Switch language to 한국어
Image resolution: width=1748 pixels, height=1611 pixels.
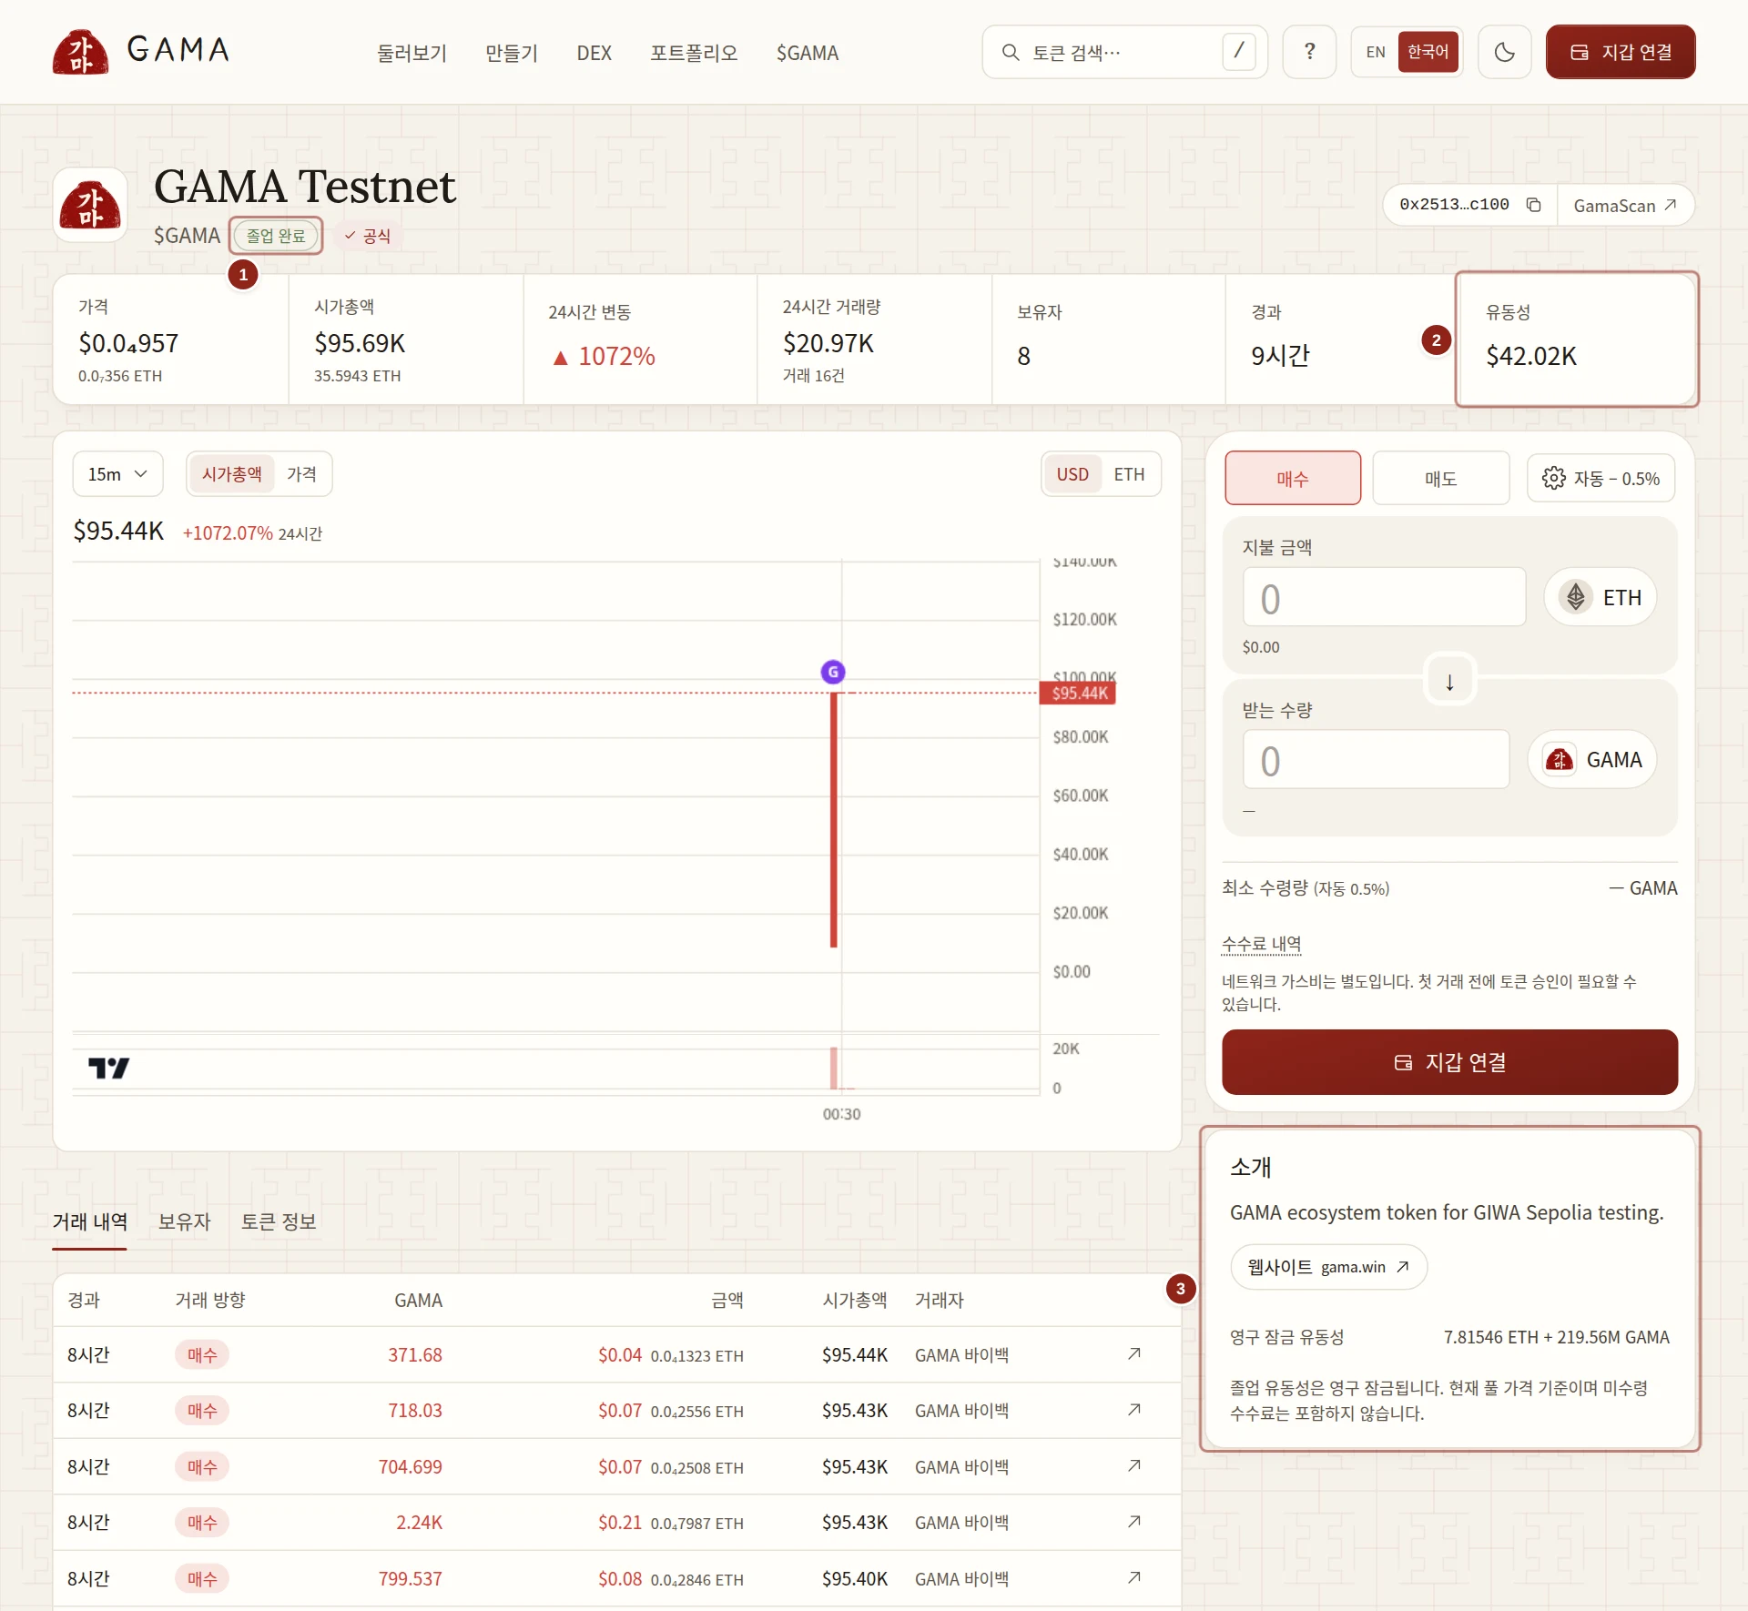1428,52
